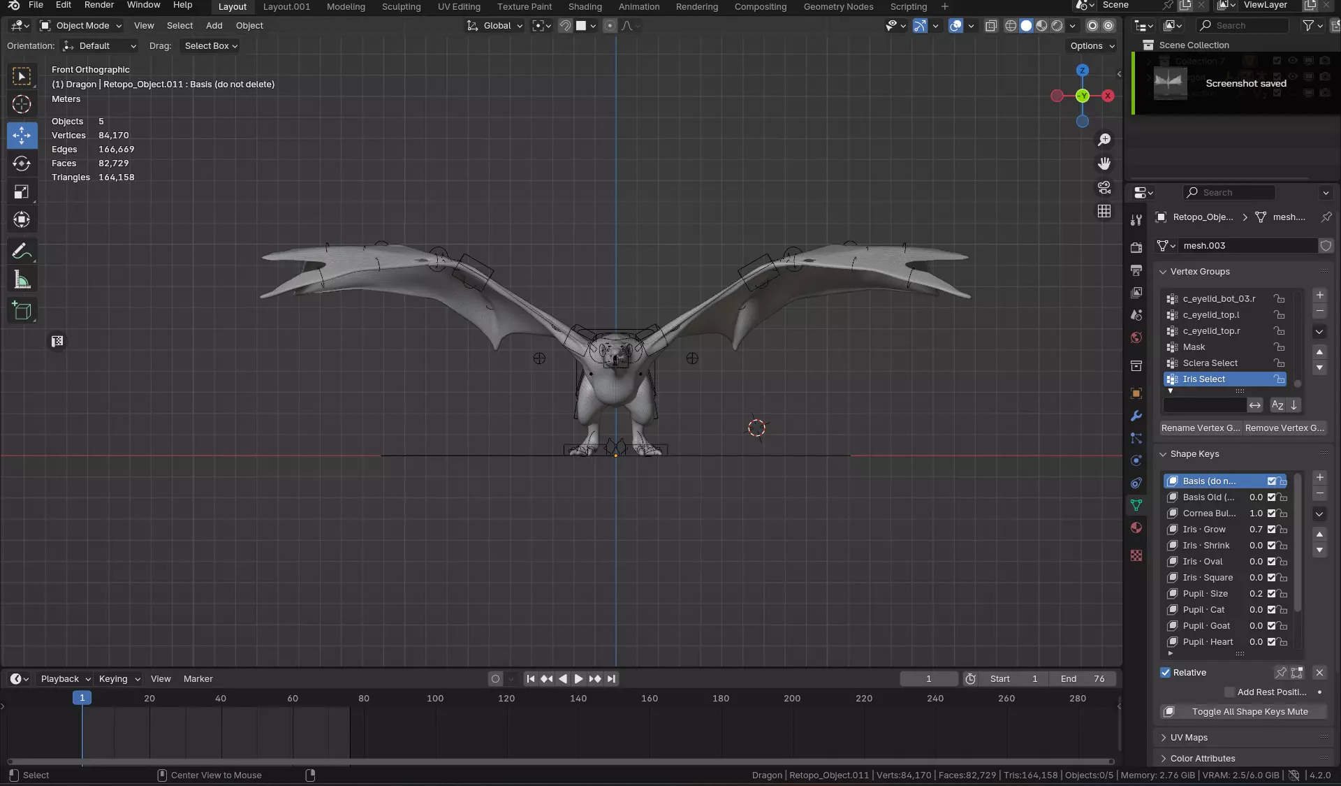This screenshot has height=786, width=1341.
Task: Open the Output properties tab
Action: pyautogui.click(x=1136, y=270)
